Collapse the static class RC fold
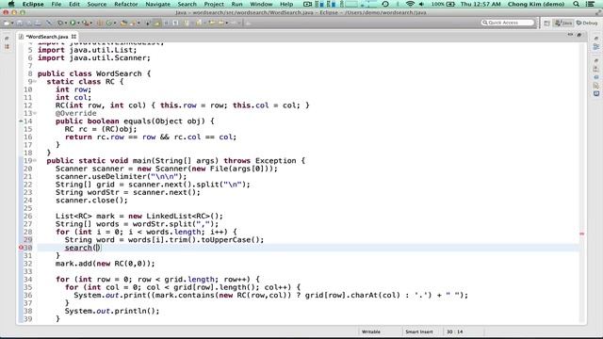Screen dimensions: 603x339 click(x=35, y=82)
